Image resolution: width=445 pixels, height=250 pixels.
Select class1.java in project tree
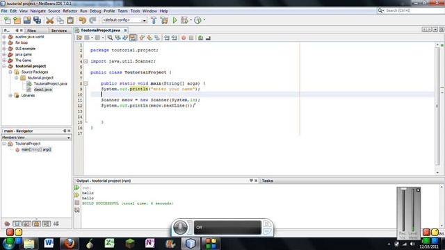point(43,90)
